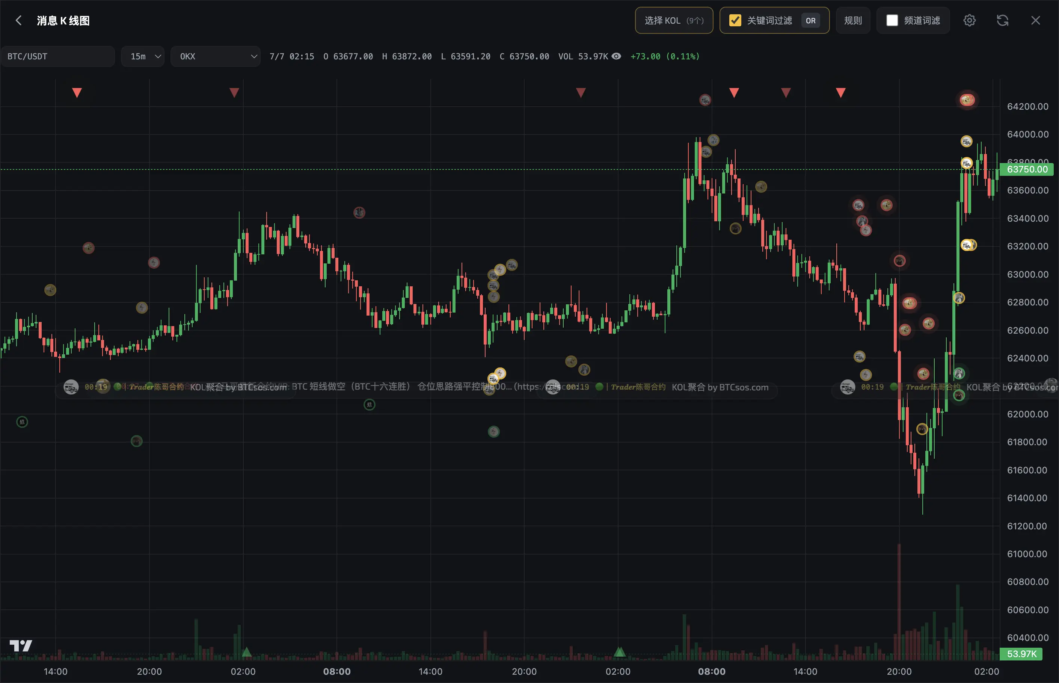The height and width of the screenshot is (683, 1059).
Task: Click the 08:00 bold time label on the left
Action: tap(337, 671)
